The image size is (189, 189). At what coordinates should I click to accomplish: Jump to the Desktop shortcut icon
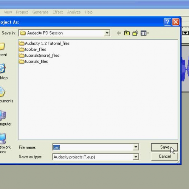(3, 68)
